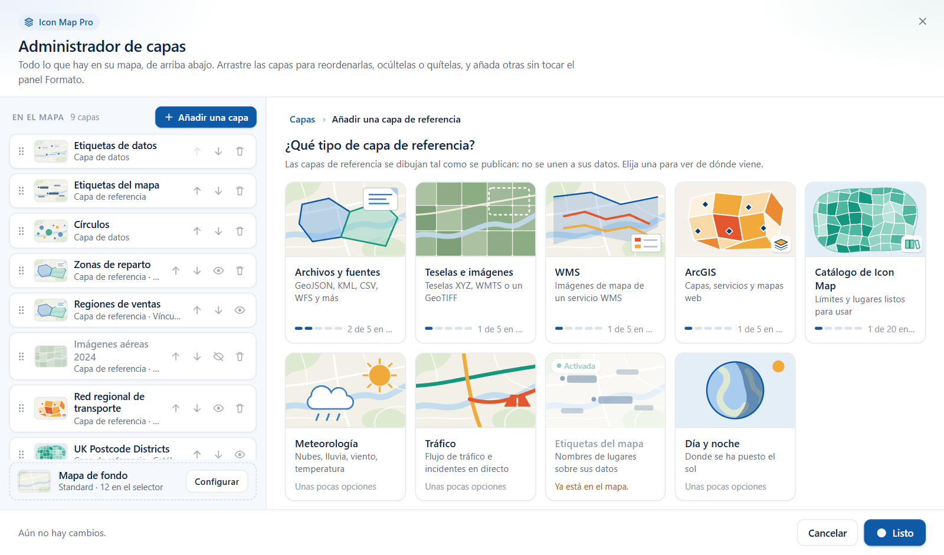Delete the Imágenes aéreas 2024 layer
The width and height of the screenshot is (944, 555).
coord(240,356)
